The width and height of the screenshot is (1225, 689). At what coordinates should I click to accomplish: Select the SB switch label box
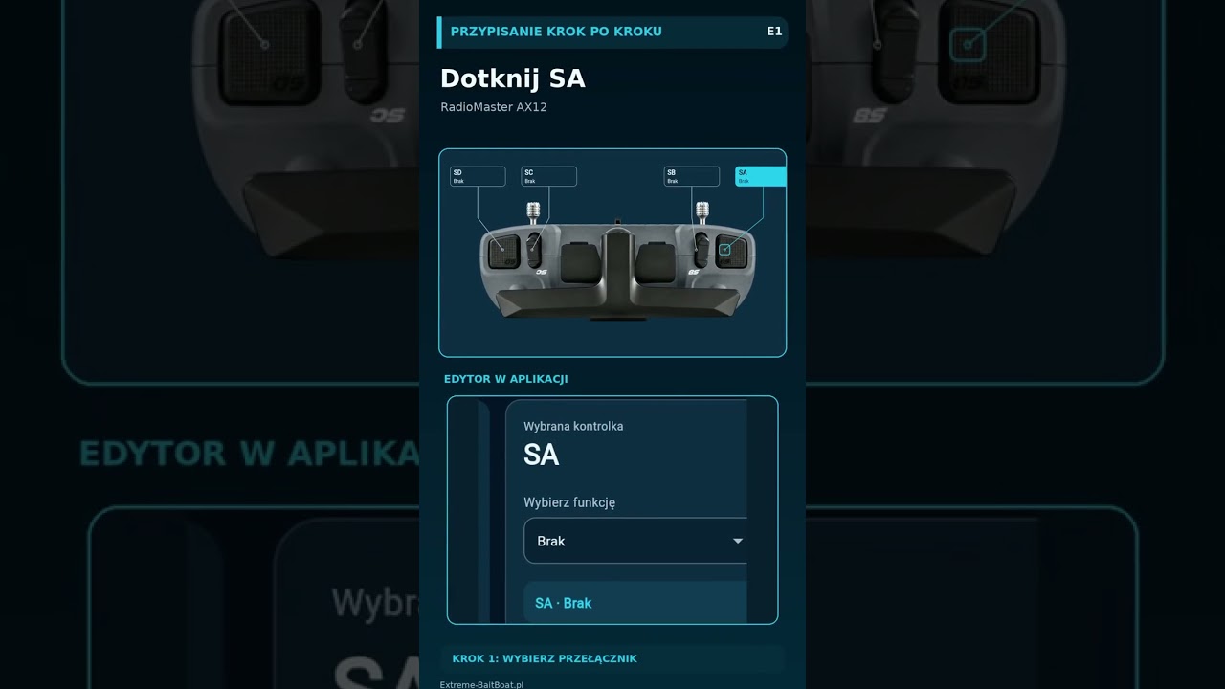[692, 176]
